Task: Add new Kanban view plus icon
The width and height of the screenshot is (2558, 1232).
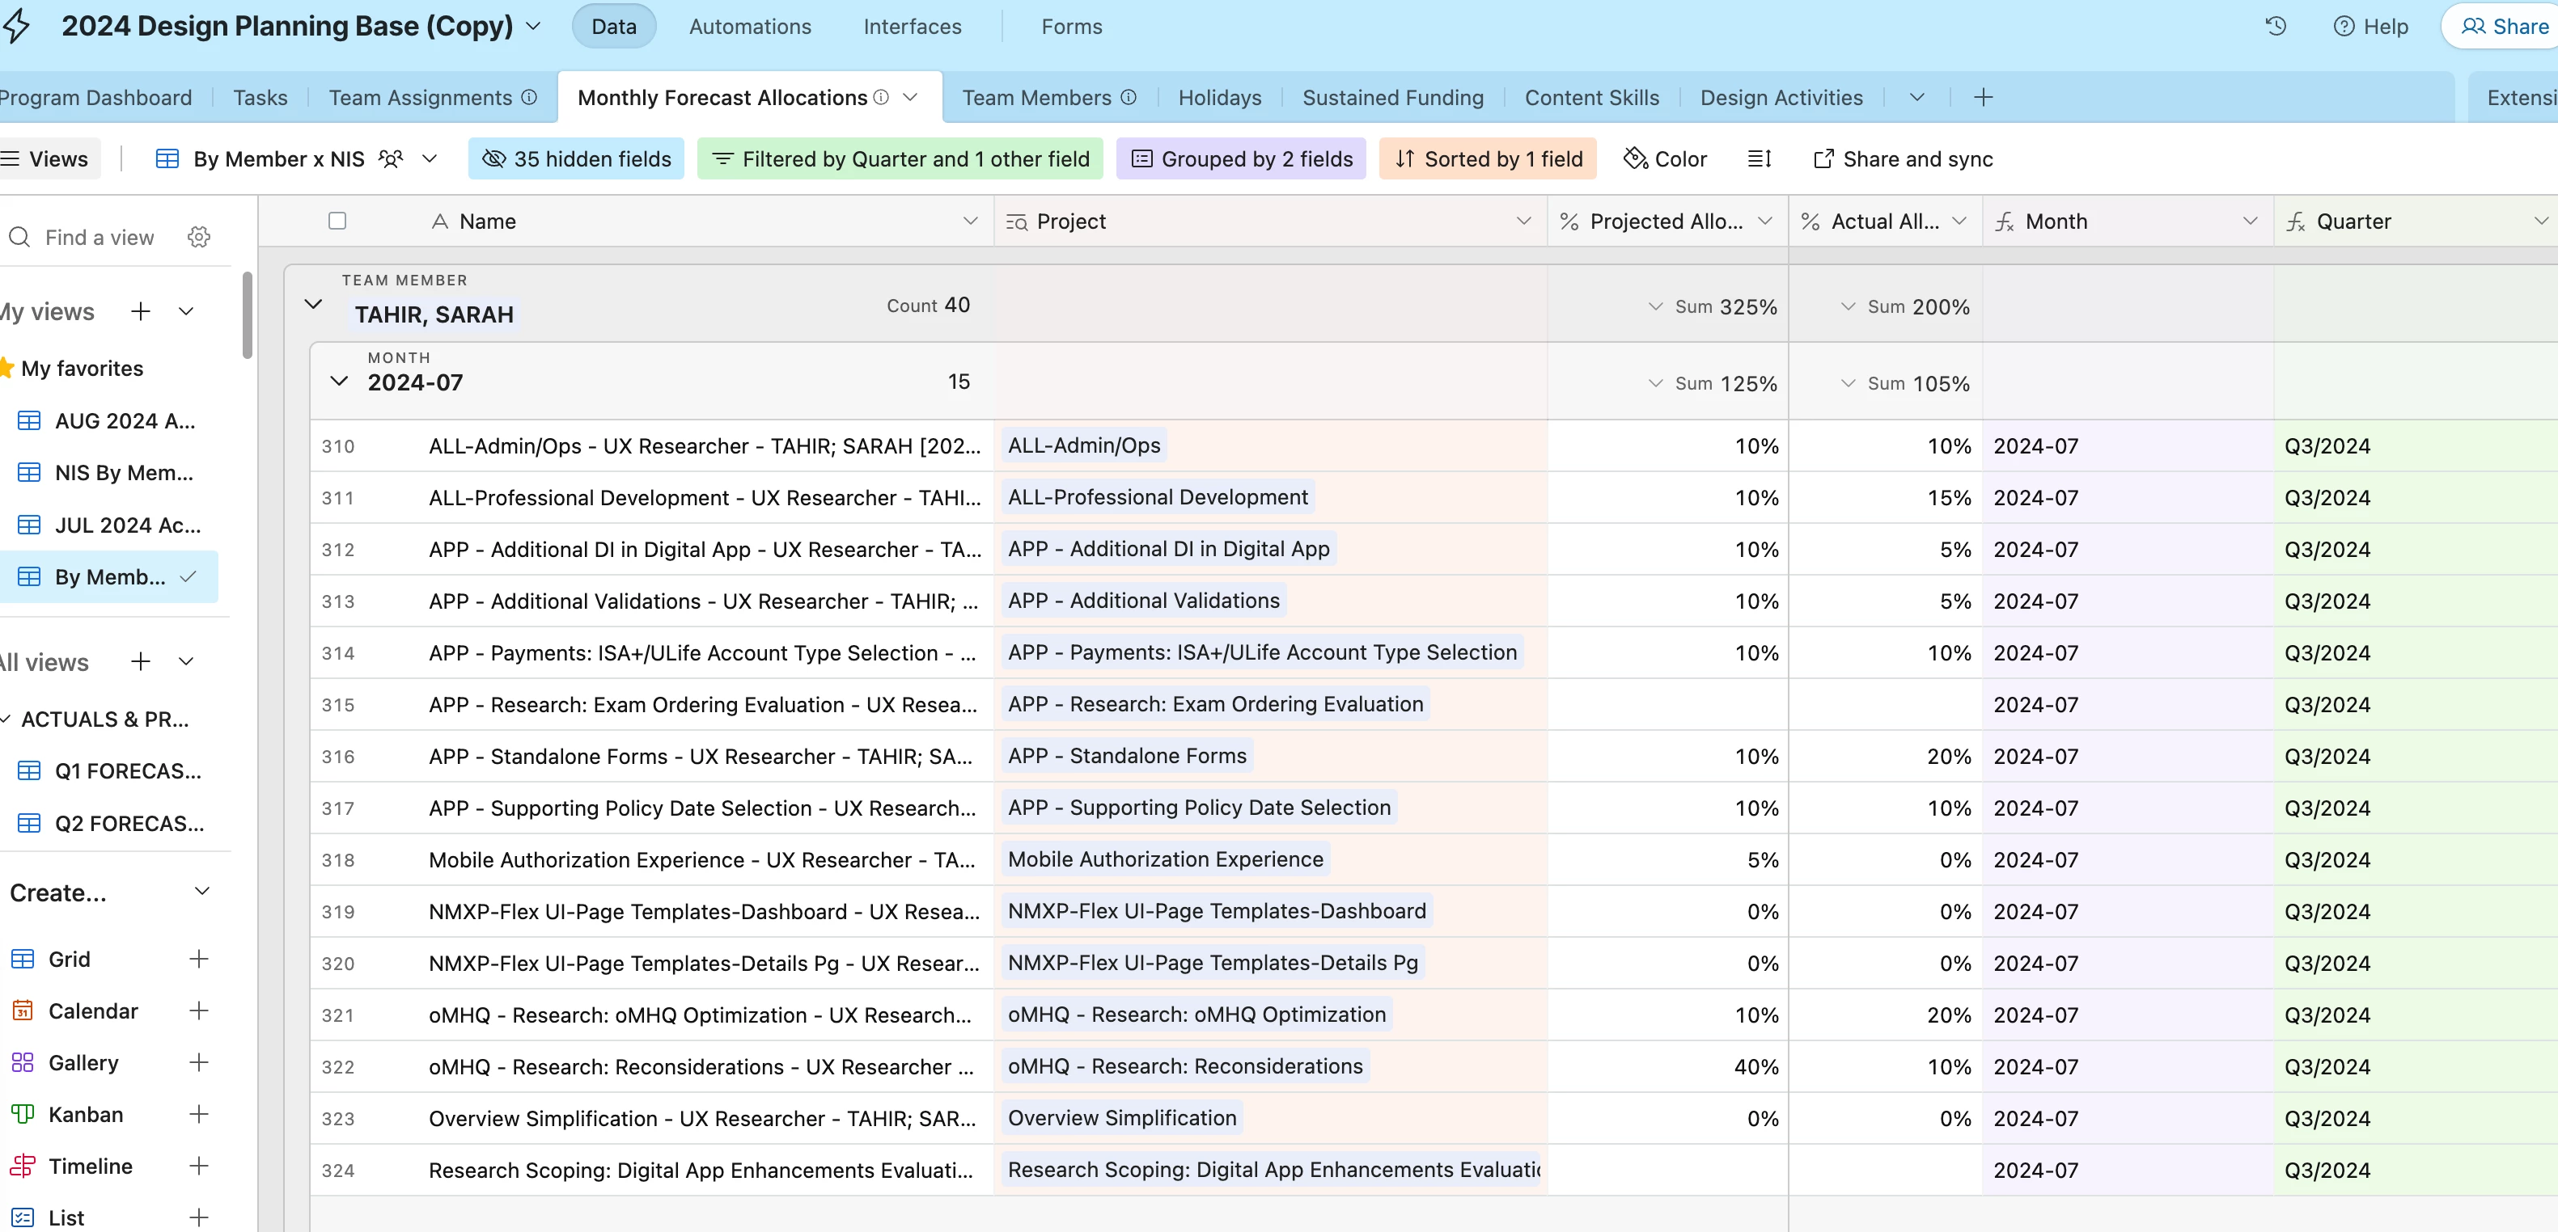Action: (198, 1114)
